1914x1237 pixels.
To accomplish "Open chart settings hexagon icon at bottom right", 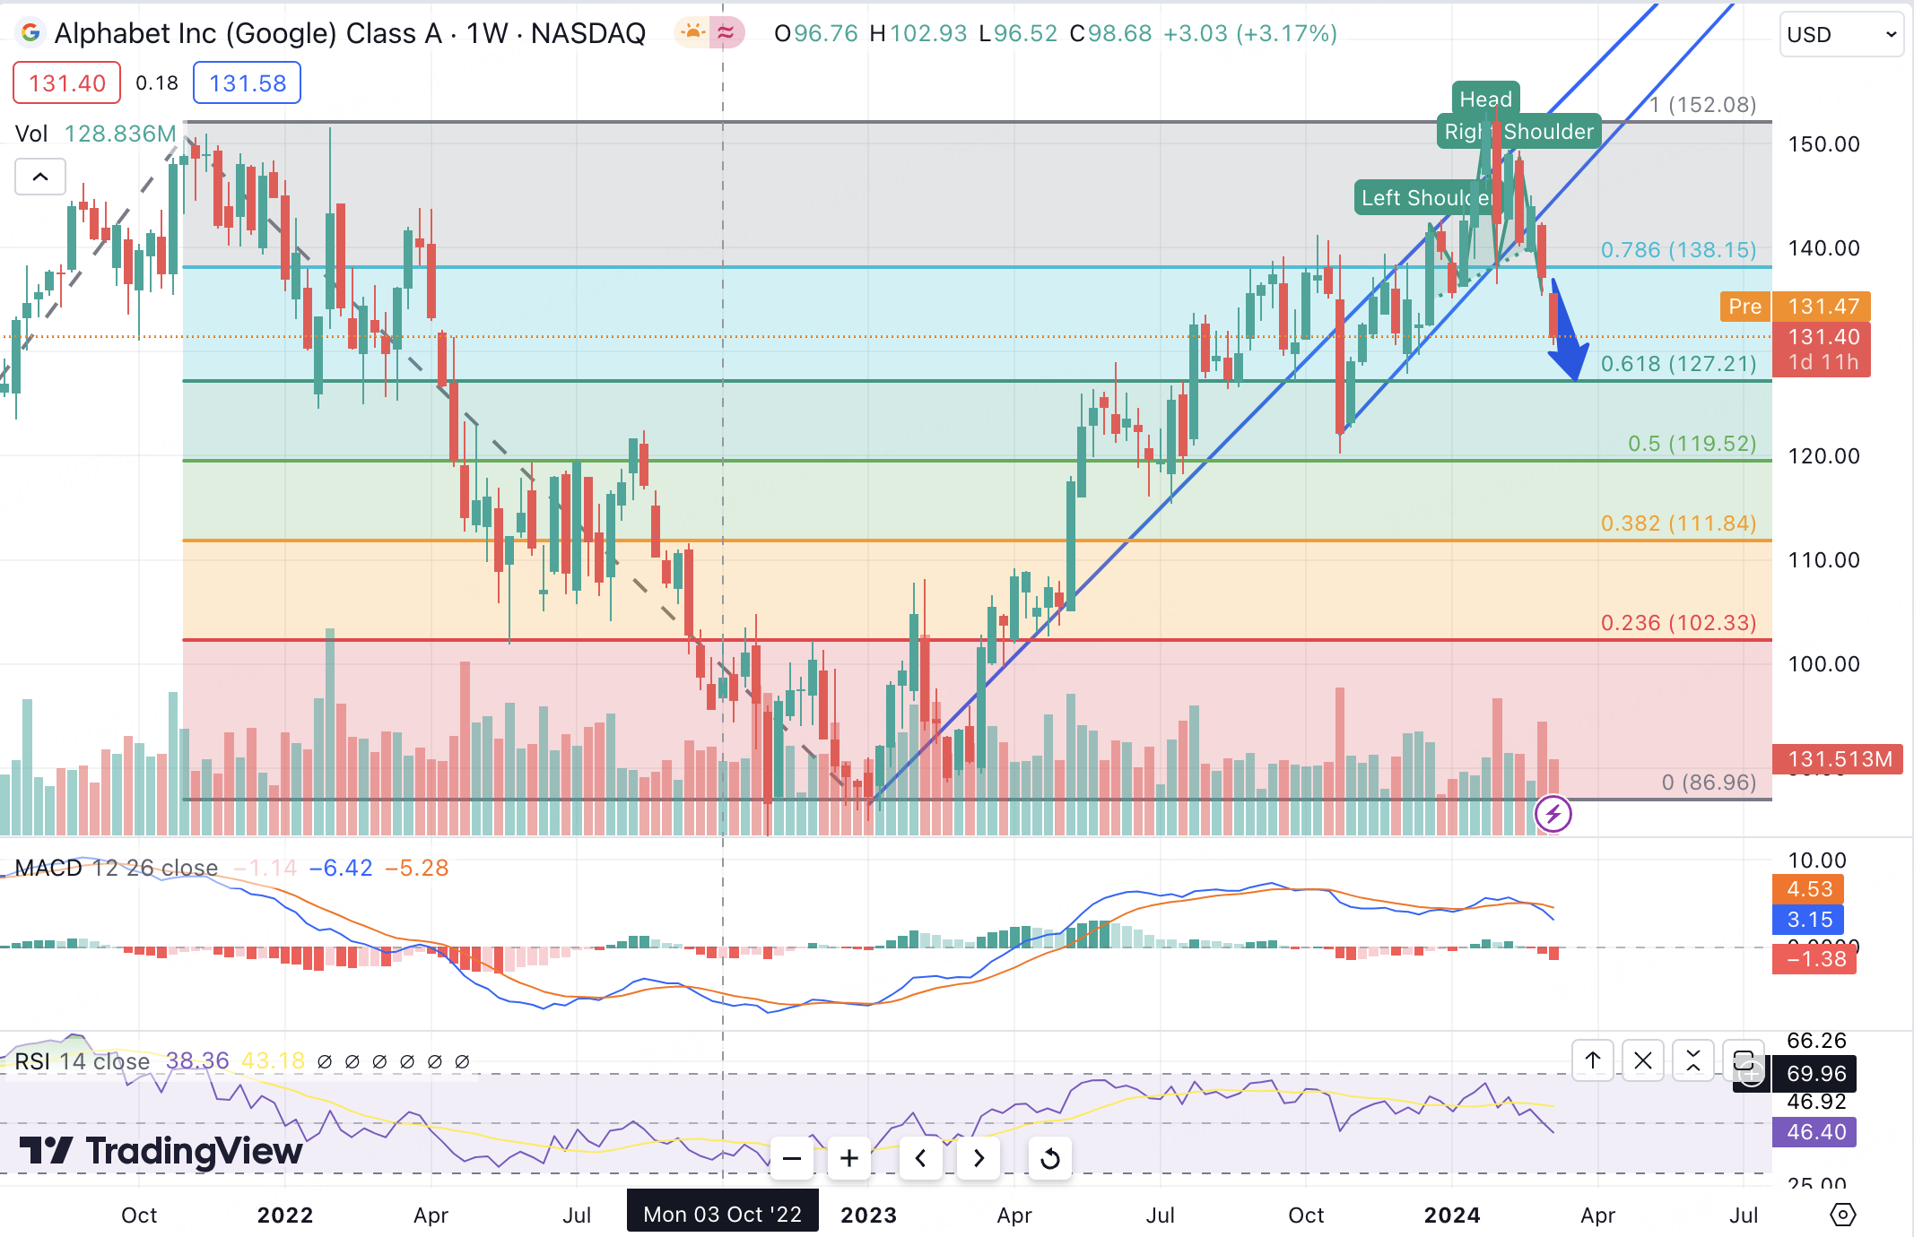I will click(x=1842, y=1215).
